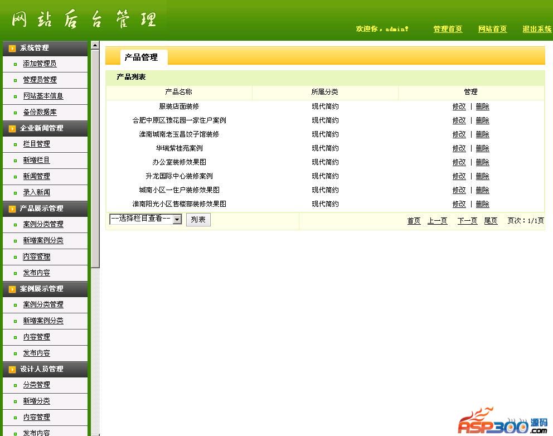The width and height of the screenshot is (553, 436).
Task: Open 添加管理员 in the sidebar menu
Action: pyautogui.click(x=40, y=64)
